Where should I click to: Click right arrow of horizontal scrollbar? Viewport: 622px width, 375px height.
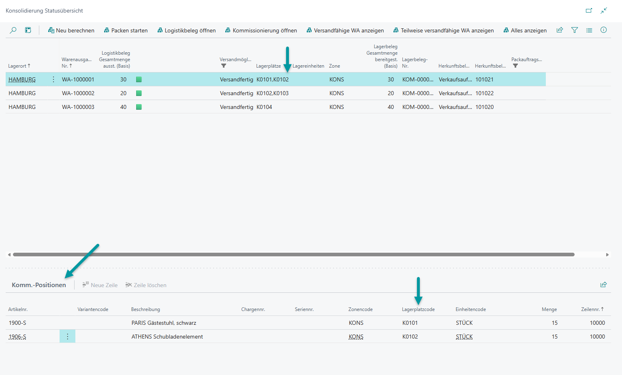[x=607, y=255]
